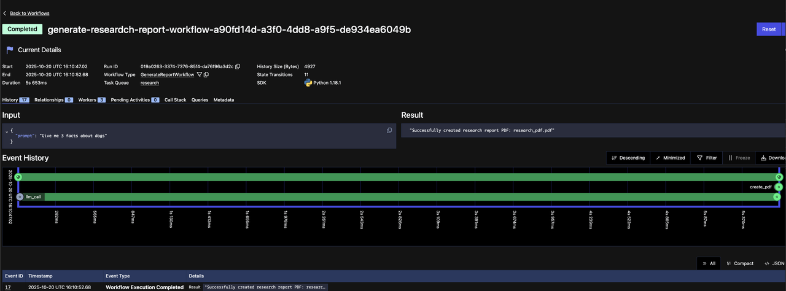
Task: Copy the Workflow Type name
Action: click(x=206, y=74)
